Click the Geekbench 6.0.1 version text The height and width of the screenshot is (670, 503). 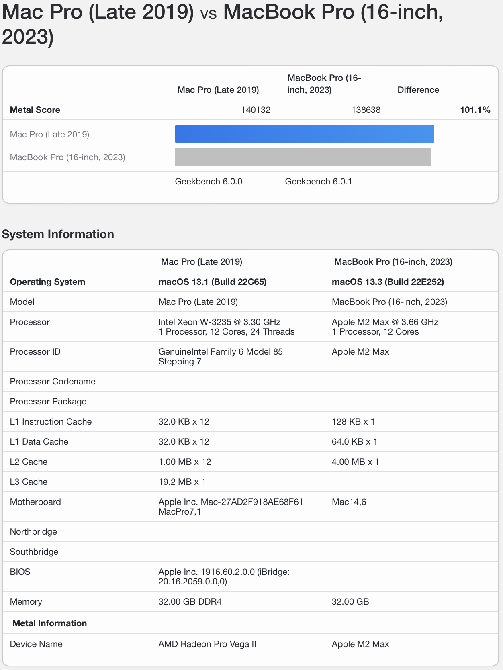click(318, 182)
